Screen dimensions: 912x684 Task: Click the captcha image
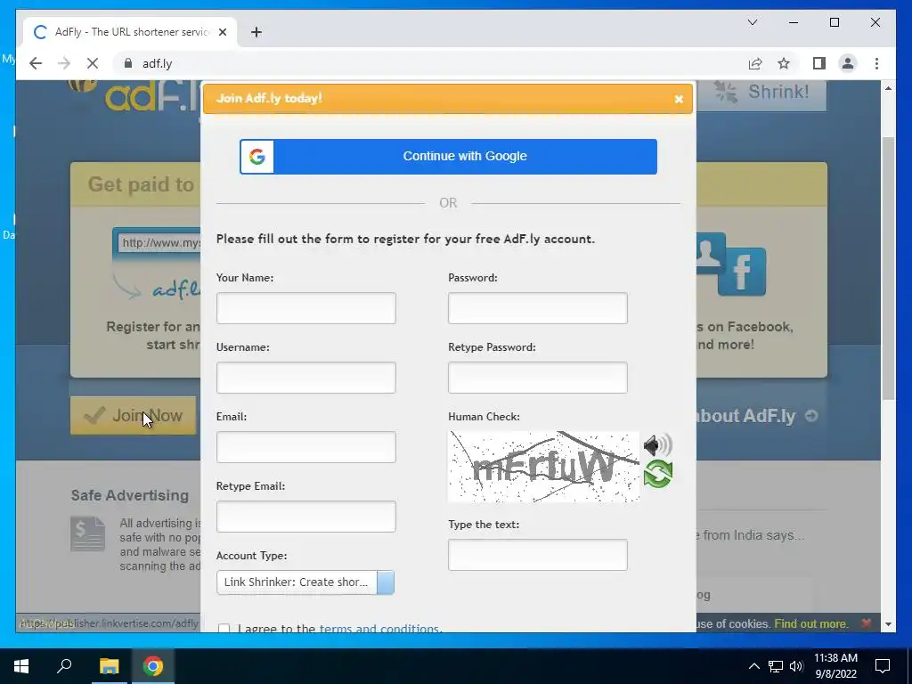543,467
